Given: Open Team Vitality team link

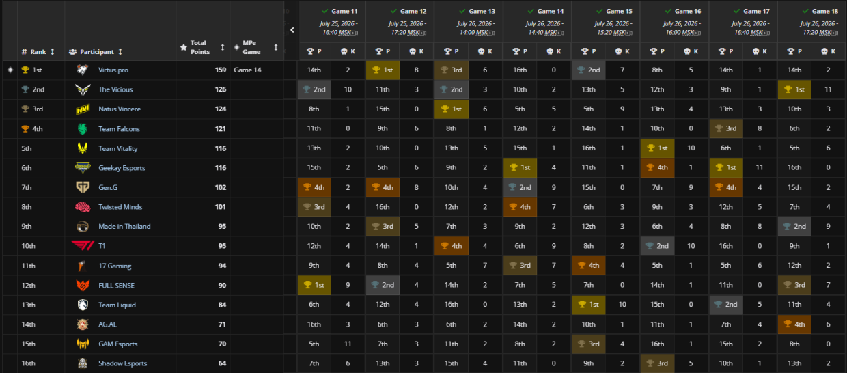Looking at the screenshot, I should [118, 148].
